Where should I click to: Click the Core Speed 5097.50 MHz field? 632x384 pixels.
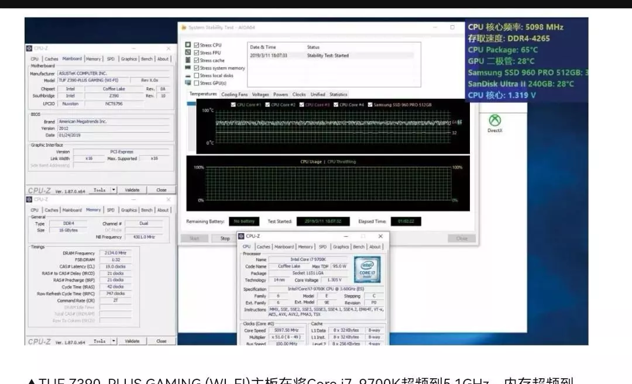click(x=286, y=330)
